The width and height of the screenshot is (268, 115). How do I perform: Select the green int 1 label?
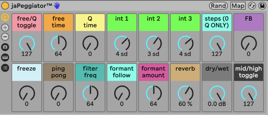point(122,22)
